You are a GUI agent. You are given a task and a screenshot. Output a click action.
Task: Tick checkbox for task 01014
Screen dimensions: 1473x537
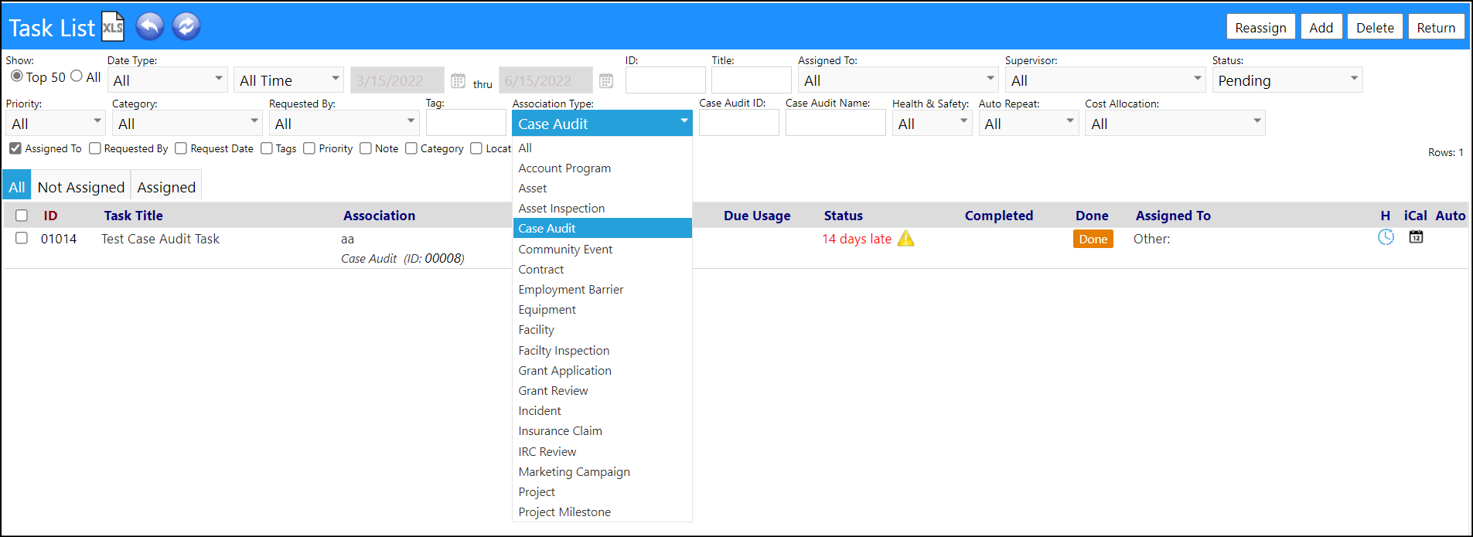(x=22, y=238)
